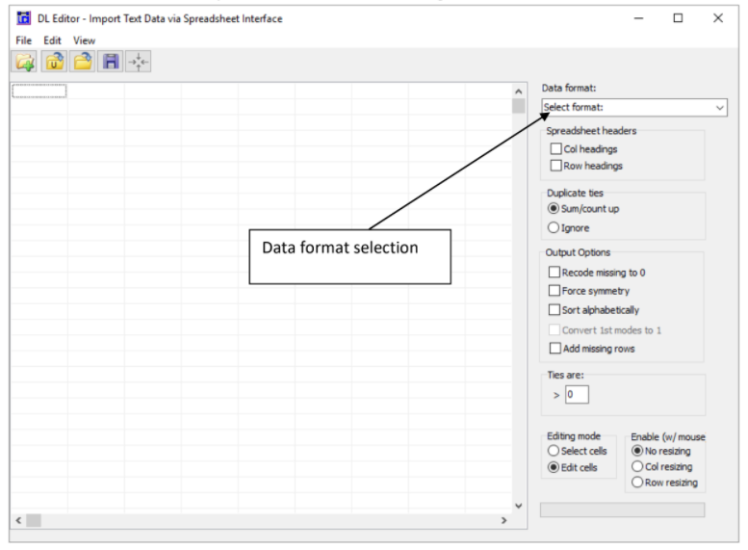Click the Data format combo box arrow
Screen dimensions: 748x550
(x=720, y=108)
